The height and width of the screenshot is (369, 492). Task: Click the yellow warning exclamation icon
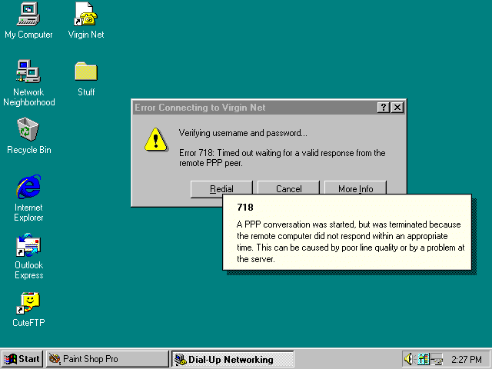pos(156,140)
